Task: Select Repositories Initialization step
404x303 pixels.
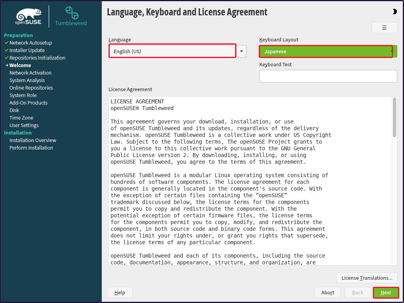Action: coord(37,58)
